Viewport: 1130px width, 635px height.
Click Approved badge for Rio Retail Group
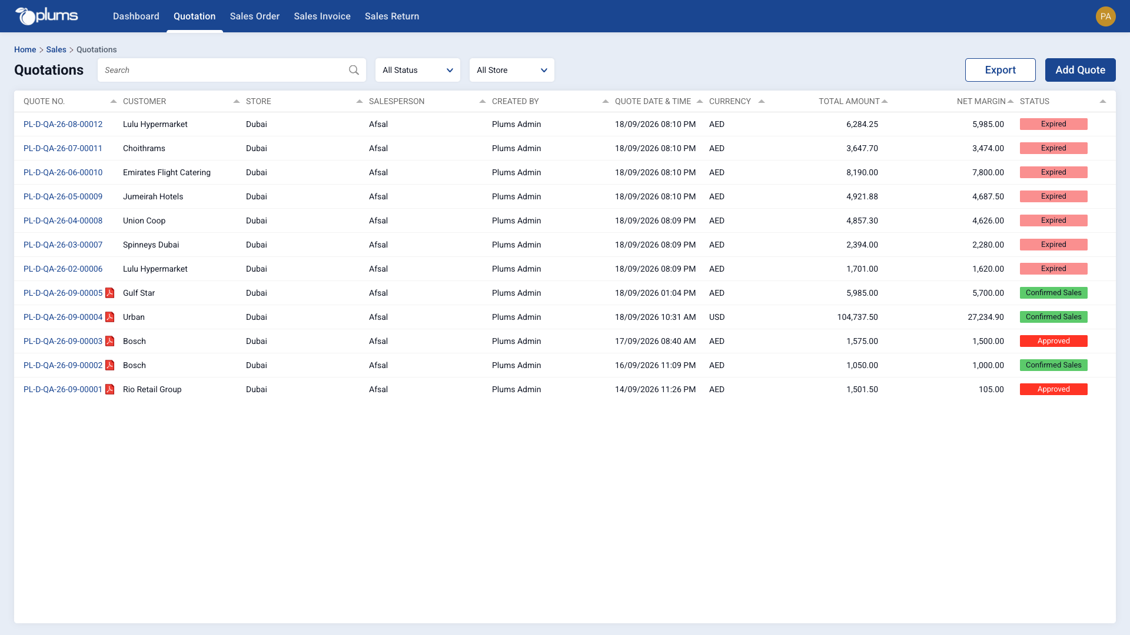(1053, 389)
